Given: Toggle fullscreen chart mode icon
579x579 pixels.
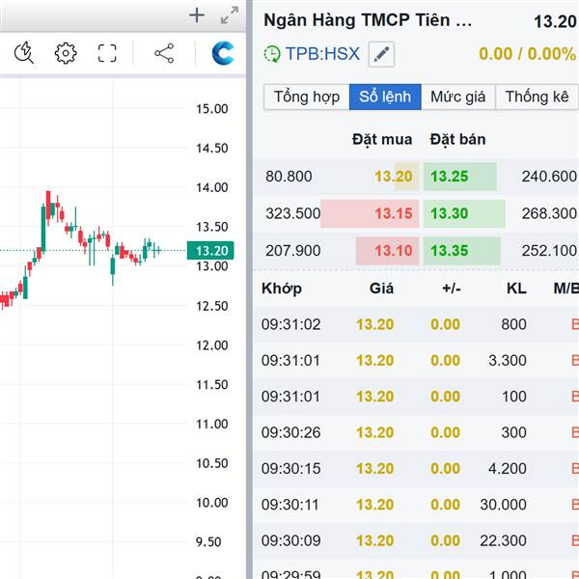Looking at the screenshot, I should pos(107,53).
